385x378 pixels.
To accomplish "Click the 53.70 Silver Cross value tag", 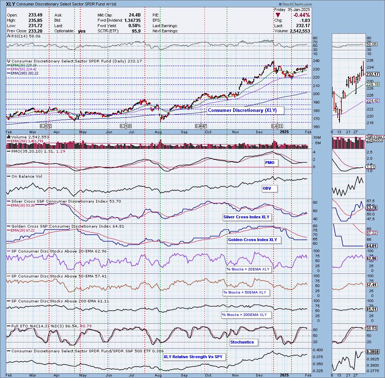I will pyautogui.click(x=371, y=208).
